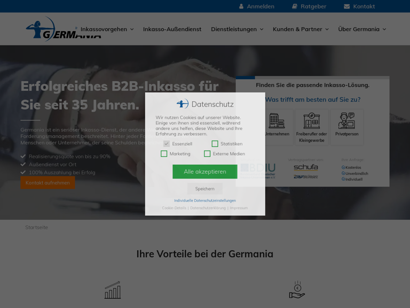Click the bar chart growth icon

click(113, 290)
